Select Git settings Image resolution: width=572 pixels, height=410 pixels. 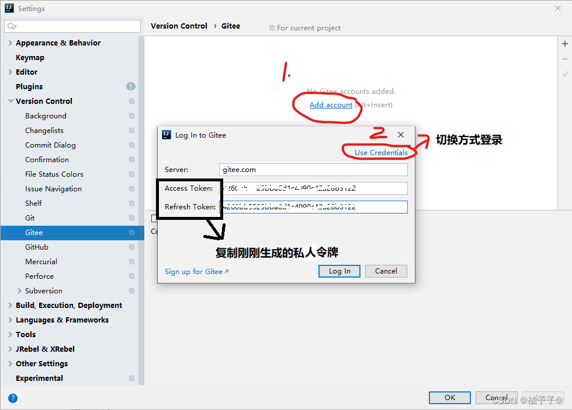tap(30, 218)
